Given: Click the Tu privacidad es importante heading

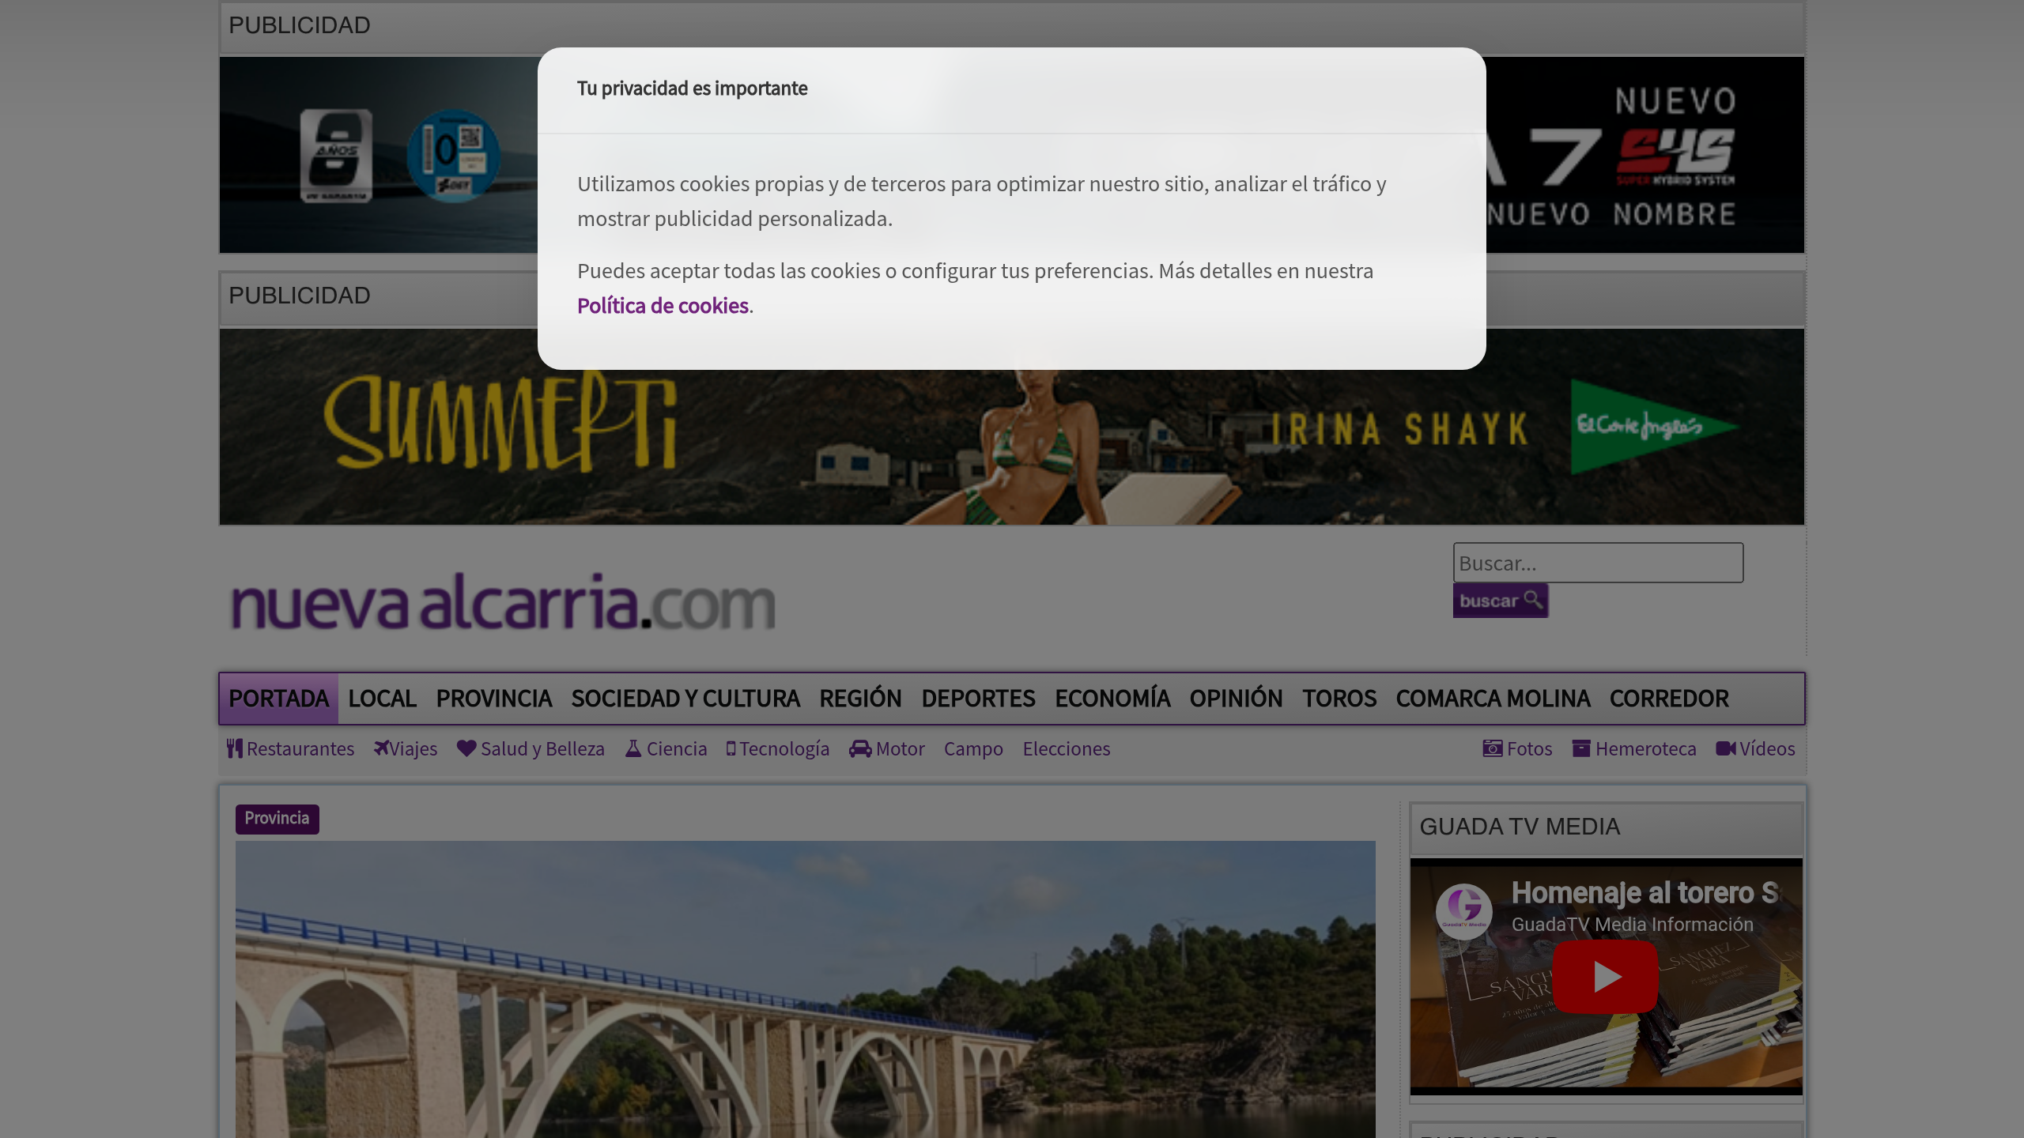Looking at the screenshot, I should [x=692, y=89].
